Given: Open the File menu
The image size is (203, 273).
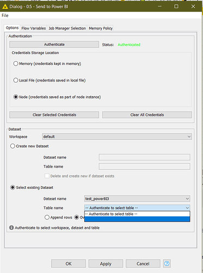Looking at the screenshot, I should (x=5, y=15).
